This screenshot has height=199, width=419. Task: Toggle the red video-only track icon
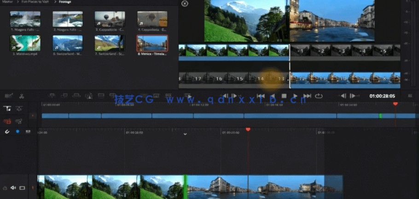(x=7, y=122)
